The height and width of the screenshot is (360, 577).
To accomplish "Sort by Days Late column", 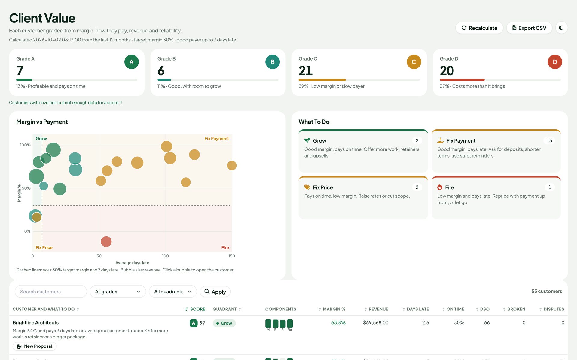I will [x=416, y=309].
